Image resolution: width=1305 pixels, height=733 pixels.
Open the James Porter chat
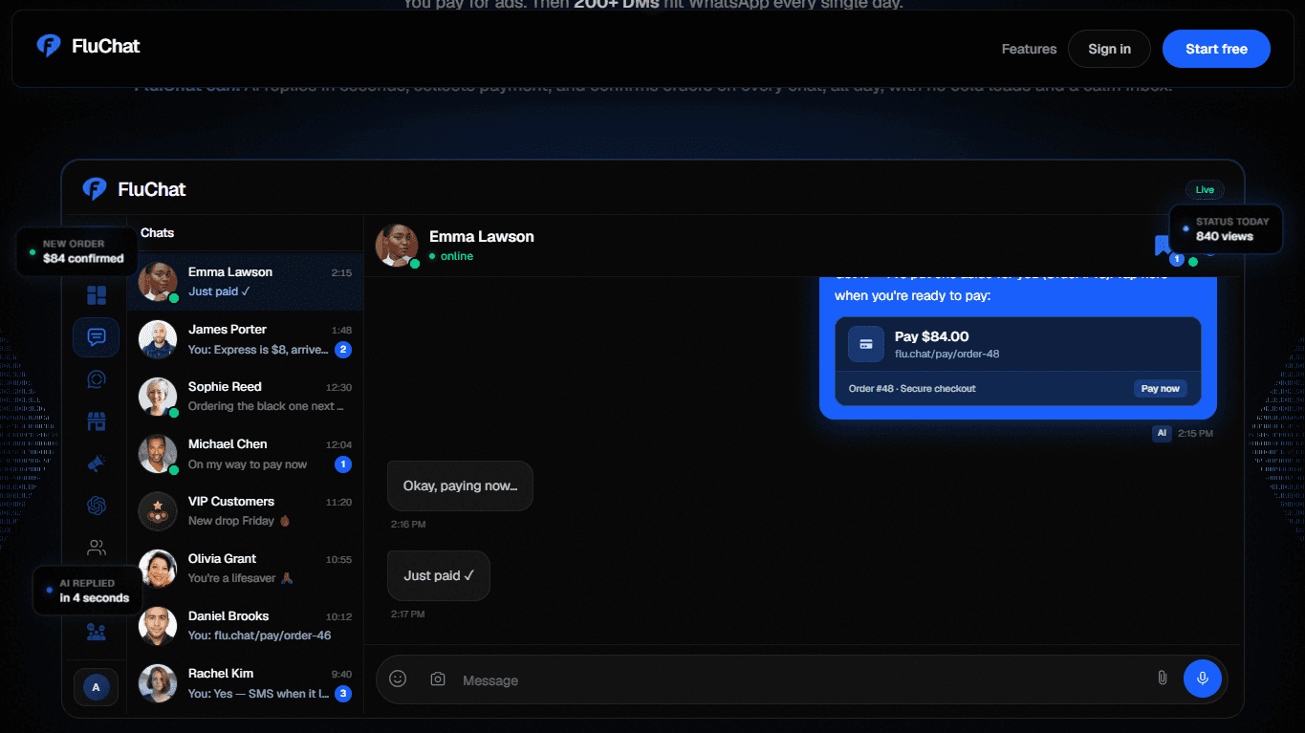(x=245, y=339)
